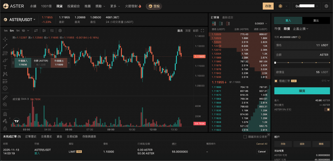333x161 pixels.
Task: Expand the GTC time-in-force dropdown
Action: (326, 81)
